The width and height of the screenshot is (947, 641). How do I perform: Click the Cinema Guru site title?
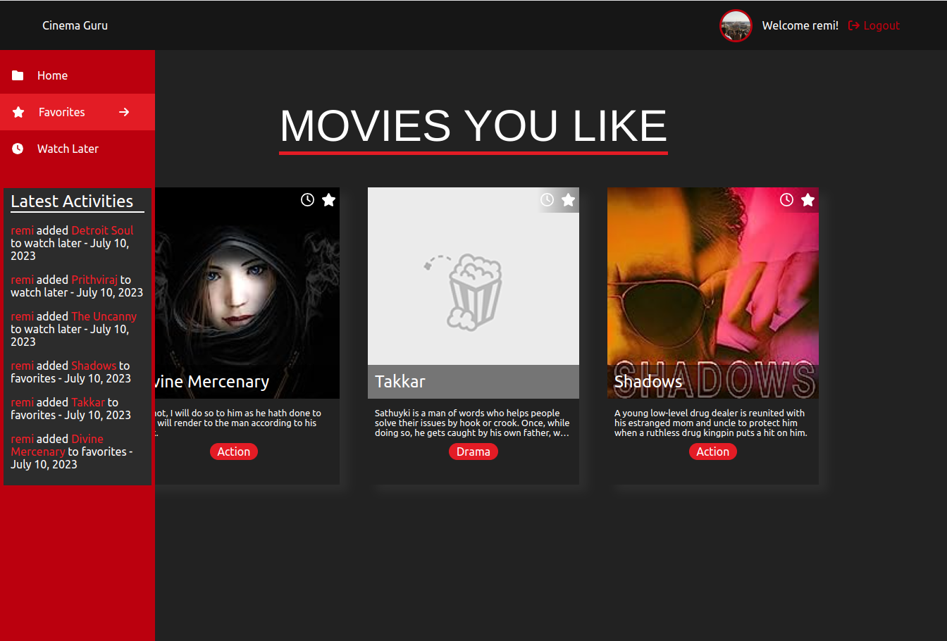click(75, 26)
